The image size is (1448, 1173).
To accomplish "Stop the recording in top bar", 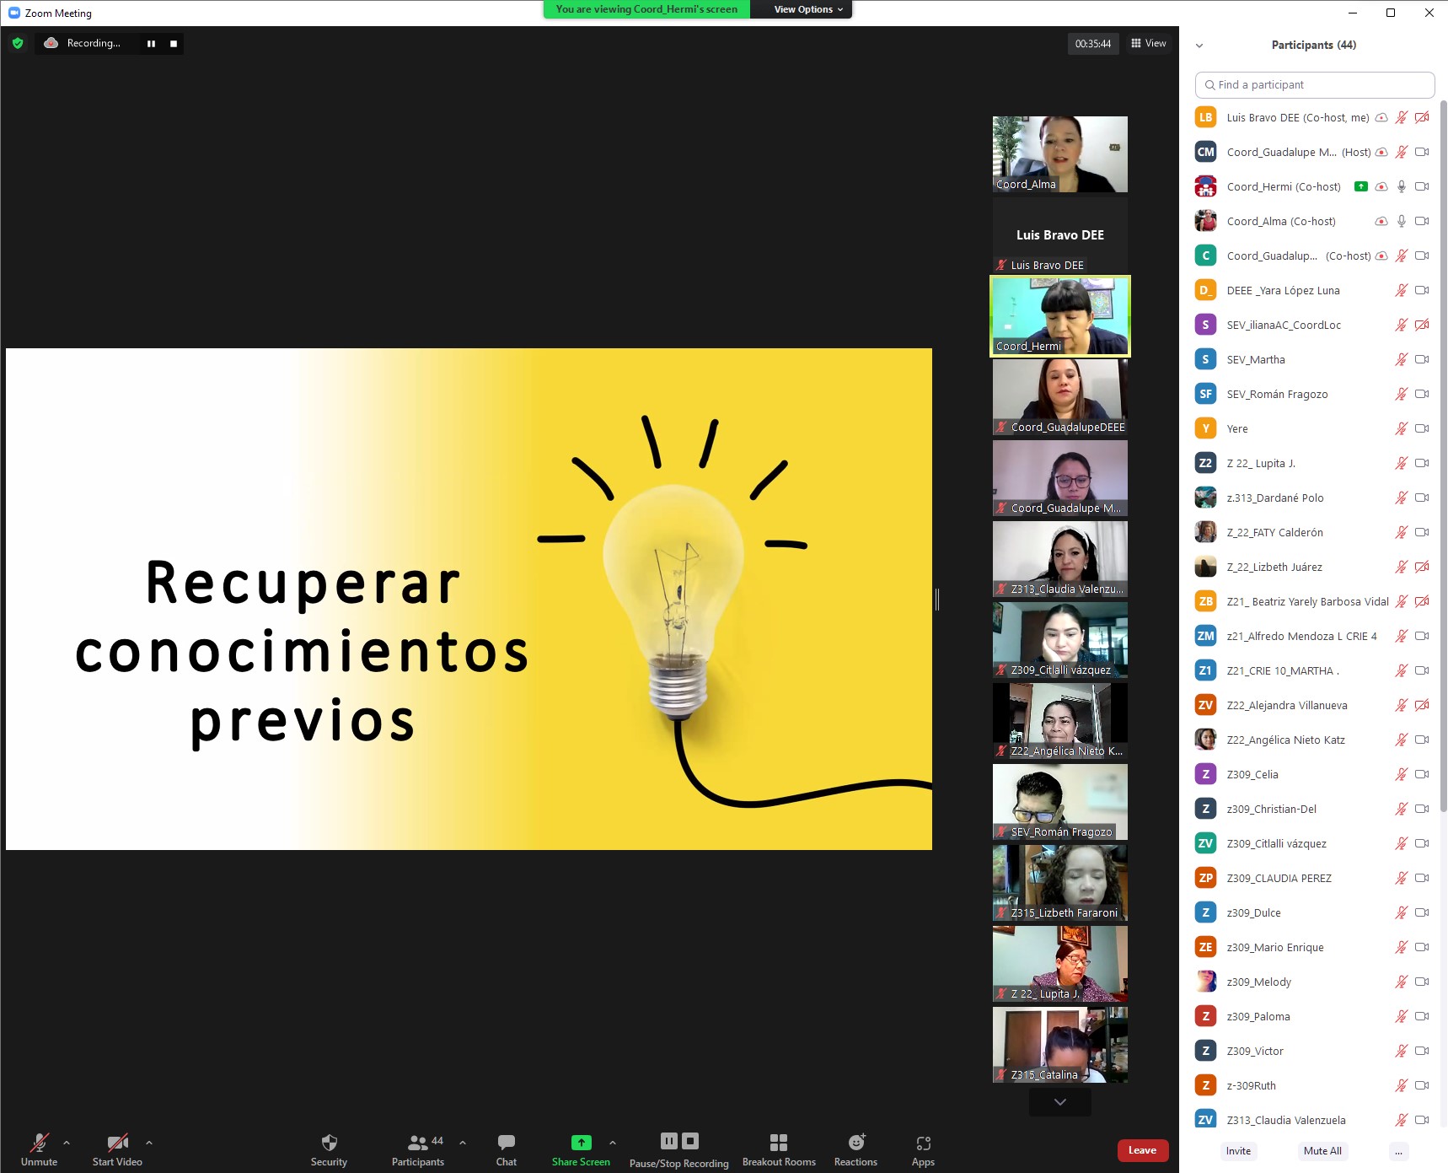I will pyautogui.click(x=174, y=44).
